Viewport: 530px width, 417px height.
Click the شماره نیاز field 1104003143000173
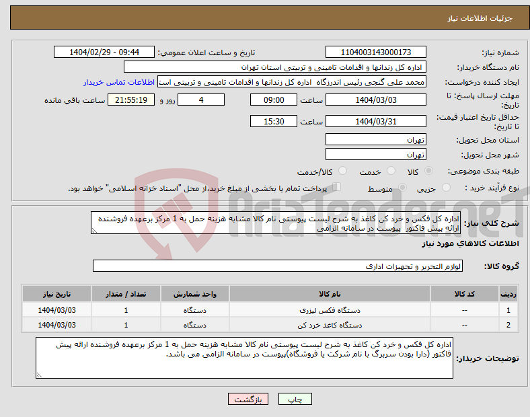[x=376, y=52]
